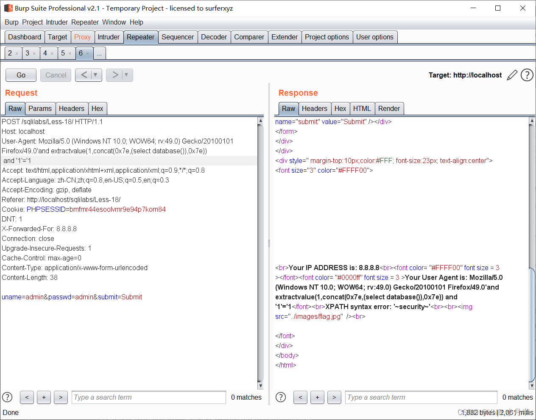Switch to the Comparer tab
536x420 pixels.
pos(249,37)
